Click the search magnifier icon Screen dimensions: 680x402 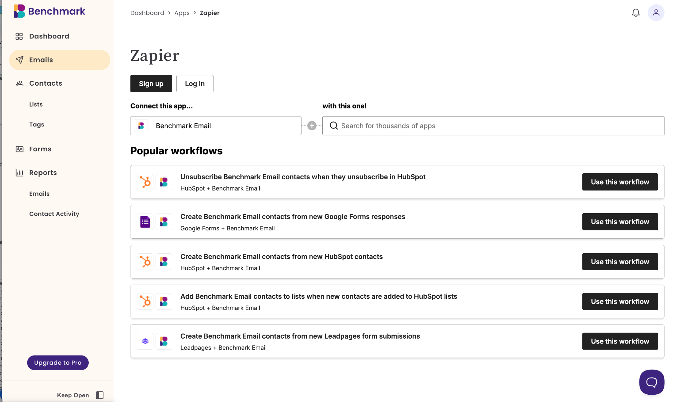(334, 126)
